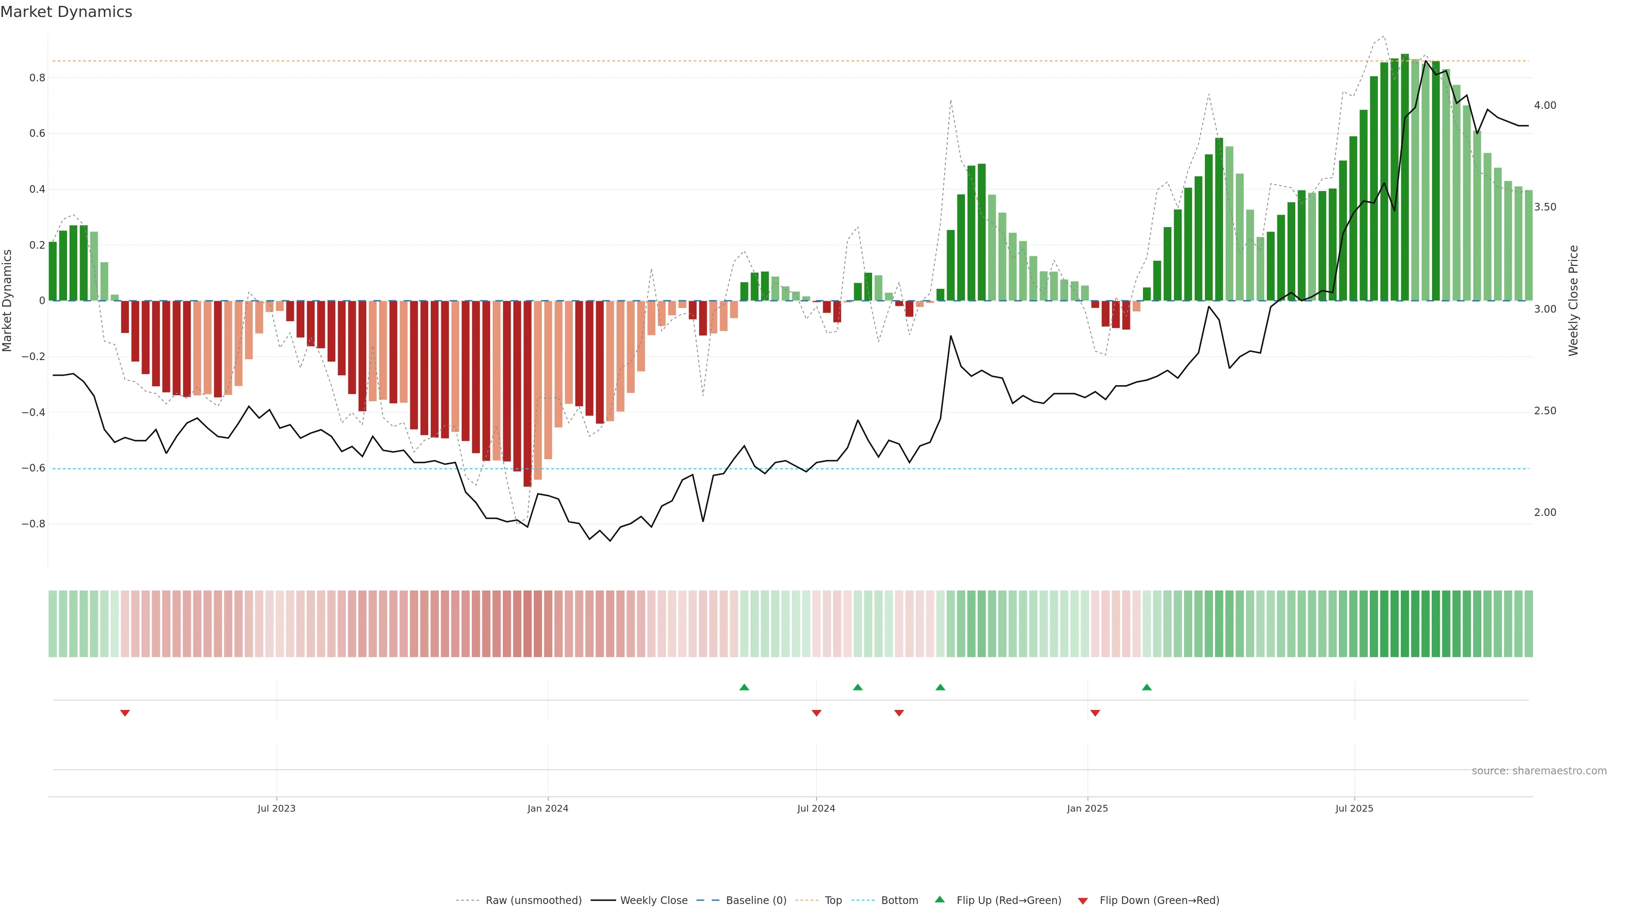Image resolution: width=1628 pixels, height=915 pixels.
Task: Click the Market Dynamics chart title
Action: [x=67, y=12]
